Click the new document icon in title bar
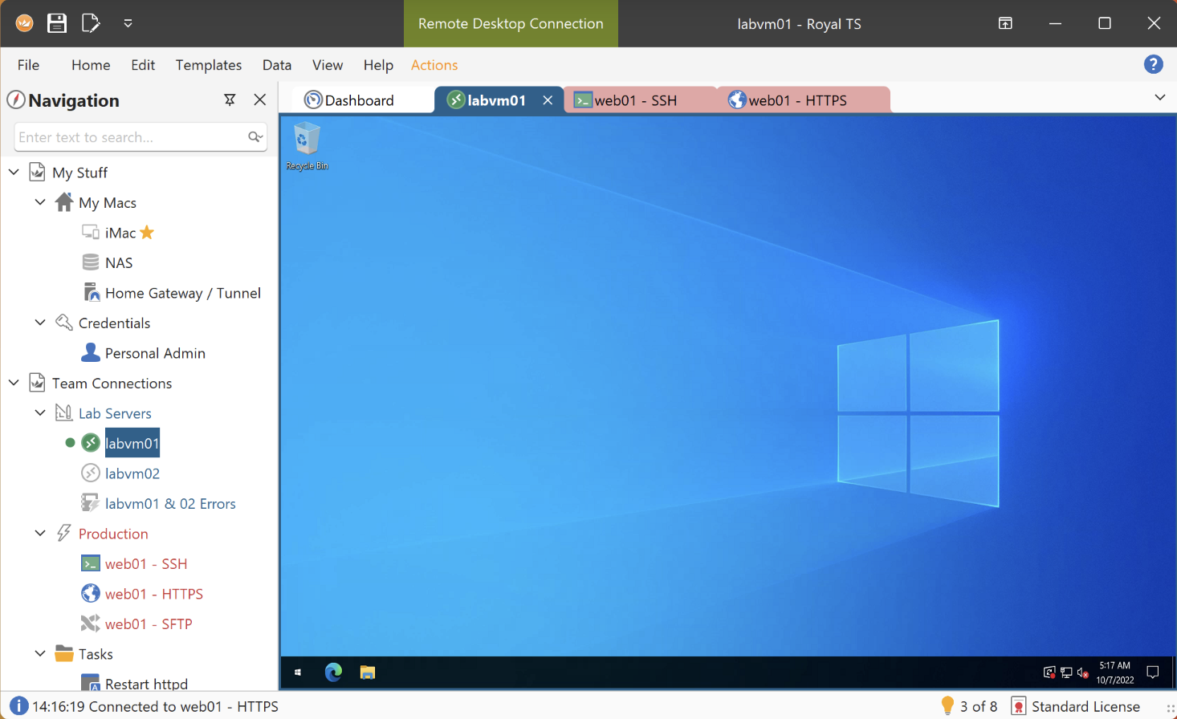The height and width of the screenshot is (719, 1177). click(x=91, y=23)
